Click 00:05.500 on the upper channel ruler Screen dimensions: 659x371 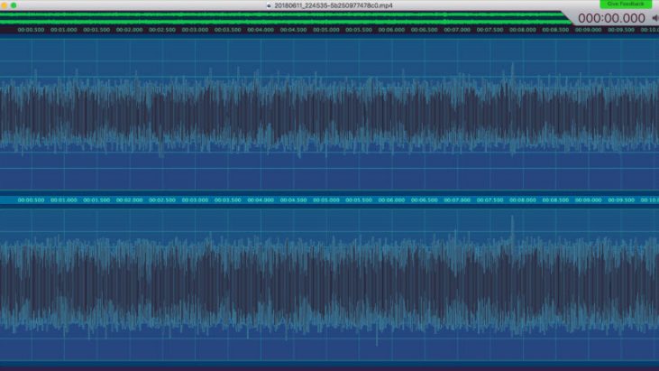pyautogui.click(x=359, y=30)
